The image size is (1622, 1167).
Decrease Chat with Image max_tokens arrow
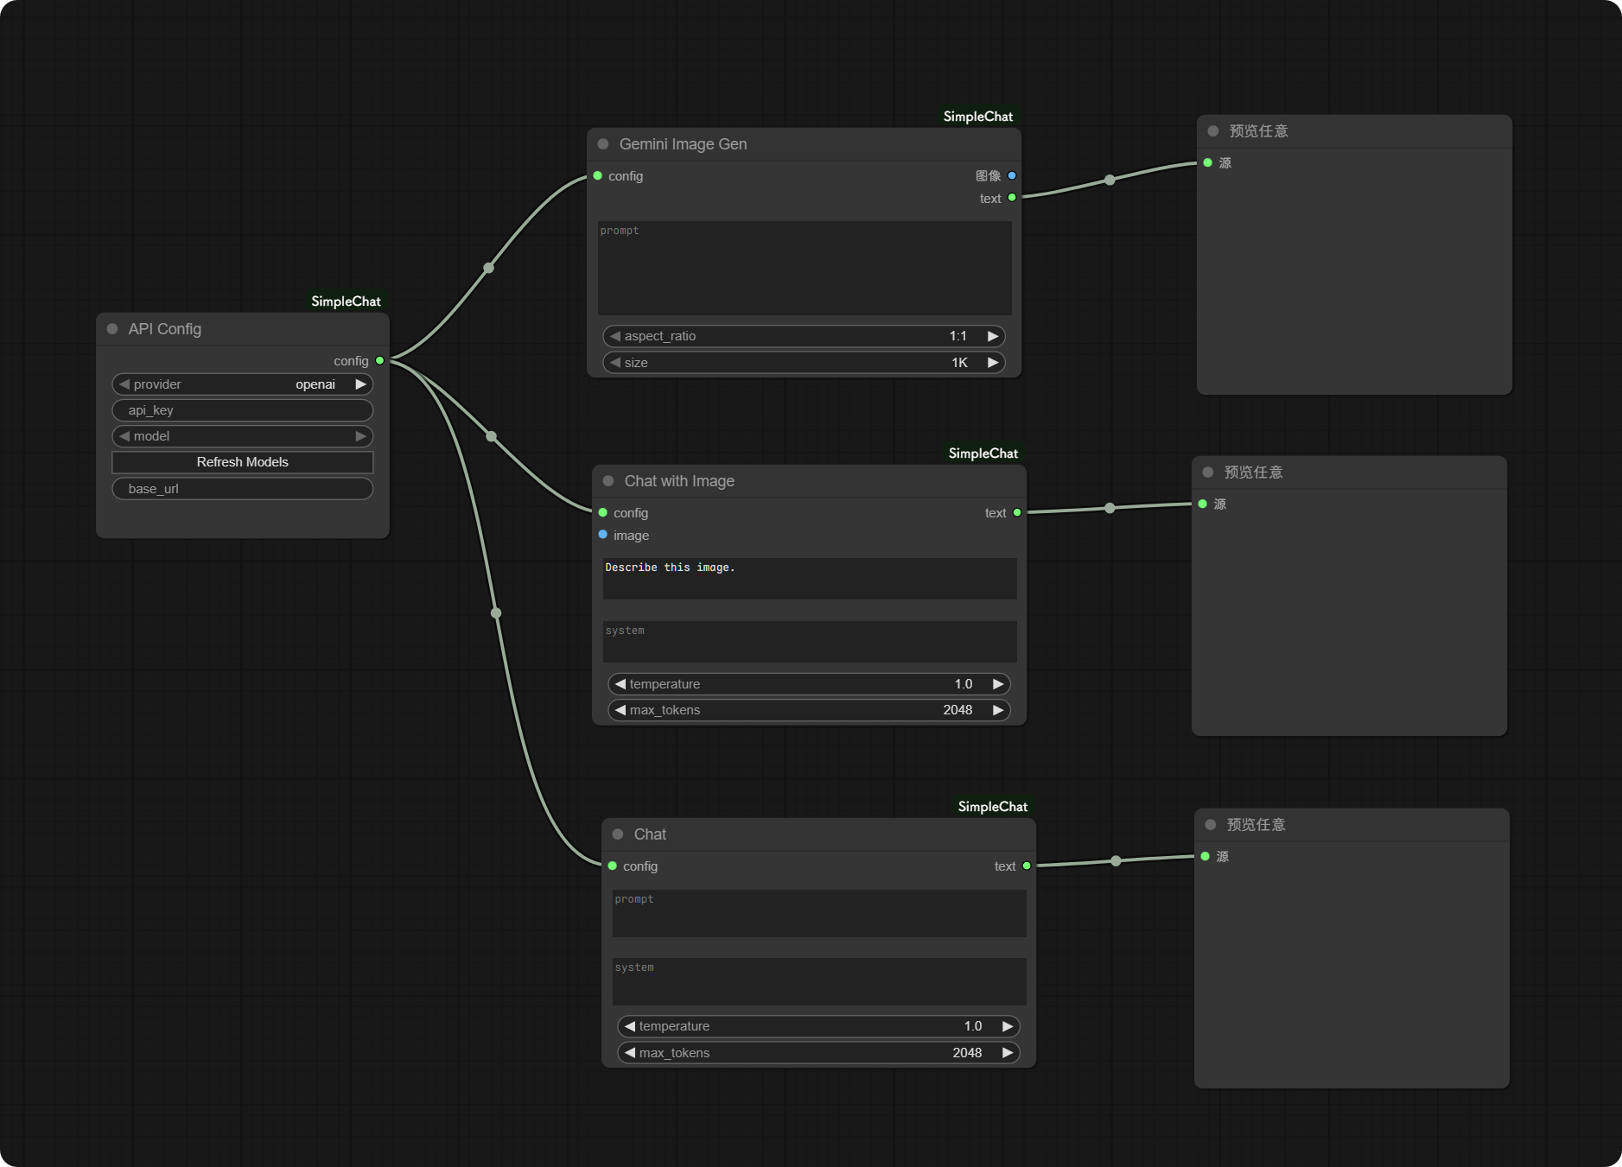tap(620, 710)
